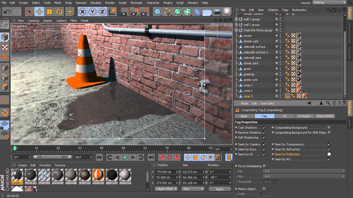Click the coordinate system cube icon

[x=112, y=12]
